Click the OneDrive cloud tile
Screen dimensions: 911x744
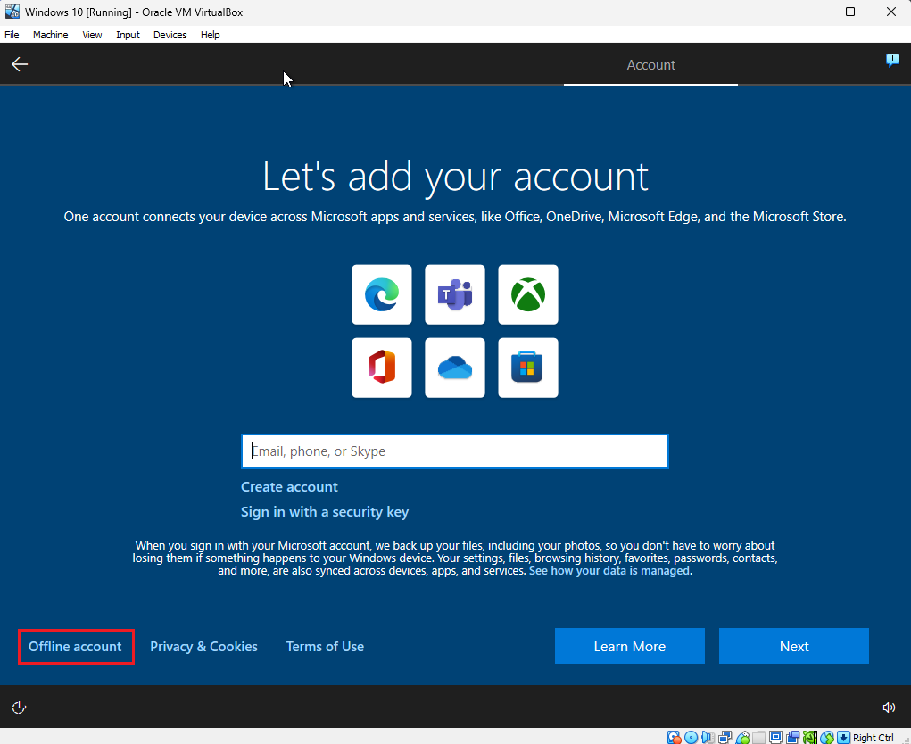(455, 368)
